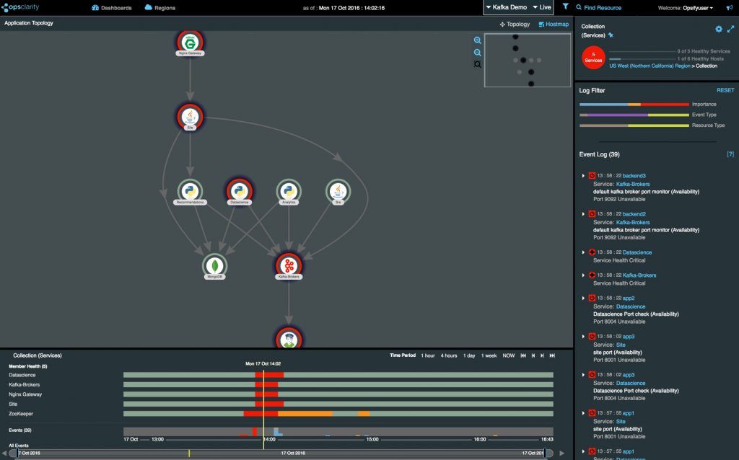Click the orange segment on ZooKeeper health bar
Image resolution: width=739 pixels, height=460 pixels.
pos(305,413)
